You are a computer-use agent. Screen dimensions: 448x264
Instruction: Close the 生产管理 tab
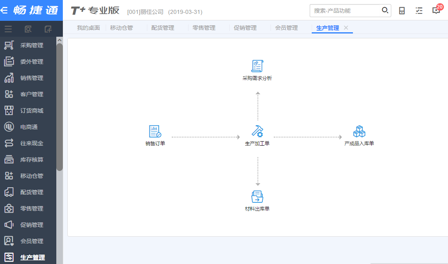point(346,28)
